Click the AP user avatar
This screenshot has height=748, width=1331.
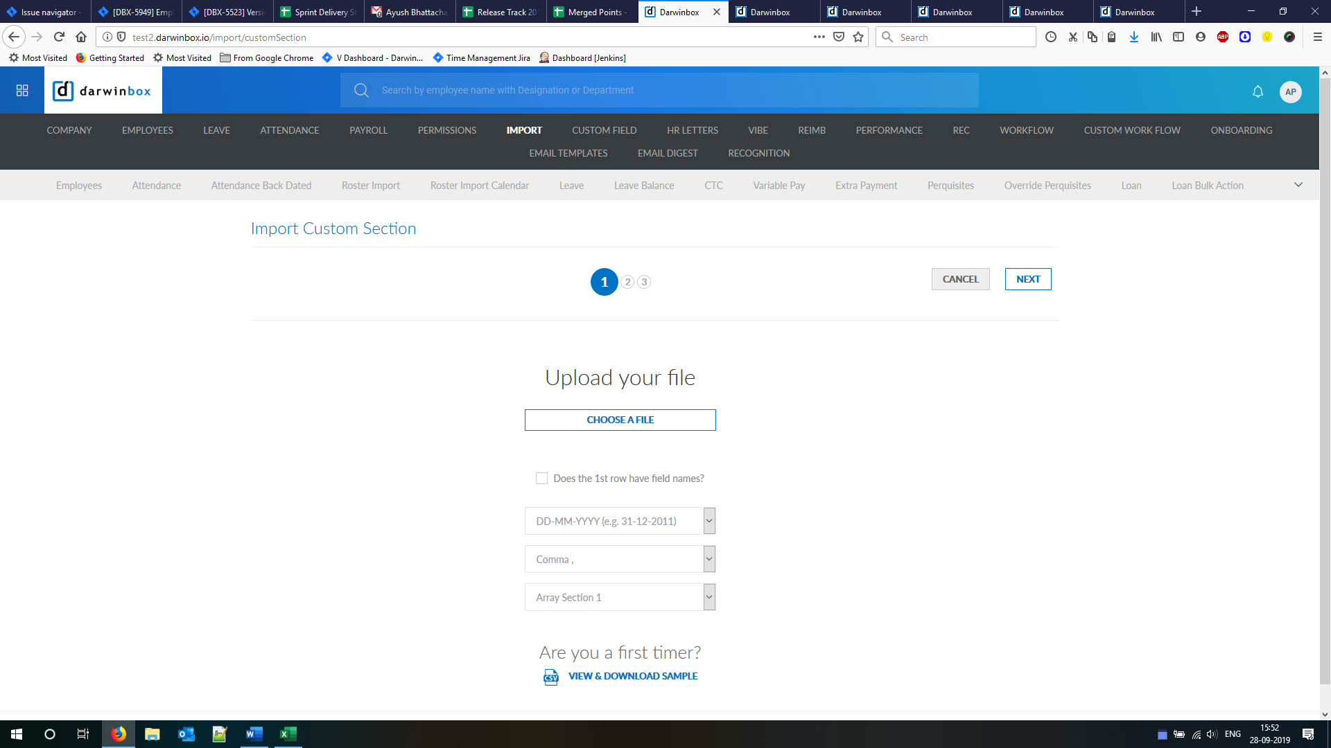point(1290,91)
